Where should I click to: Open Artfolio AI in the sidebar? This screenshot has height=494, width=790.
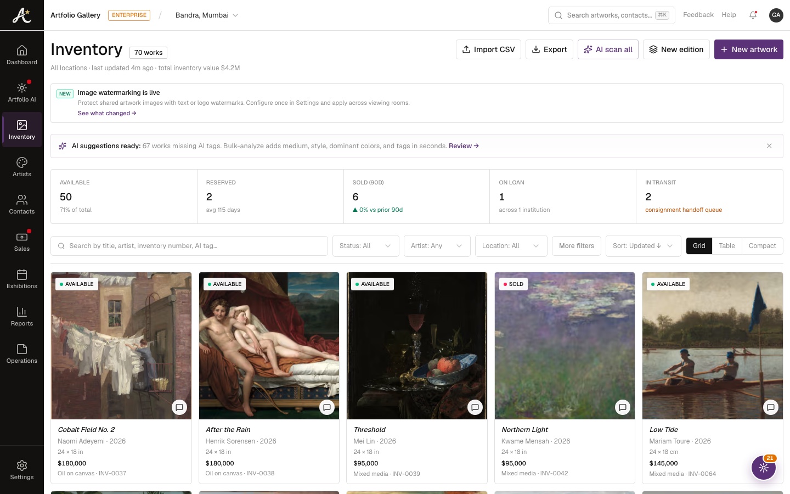click(22, 92)
